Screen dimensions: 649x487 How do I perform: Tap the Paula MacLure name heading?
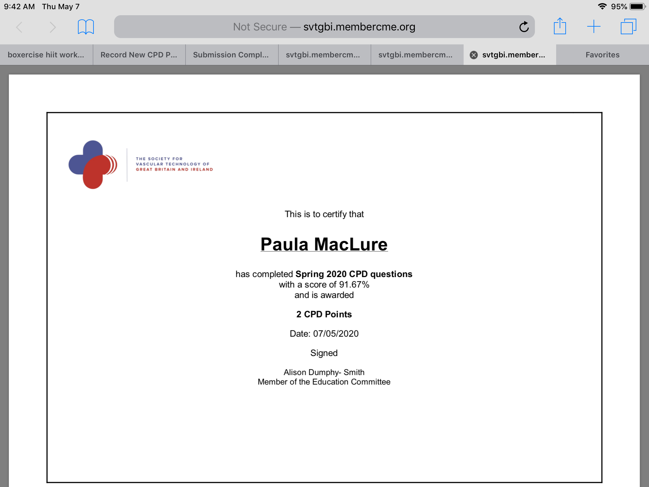click(x=324, y=244)
